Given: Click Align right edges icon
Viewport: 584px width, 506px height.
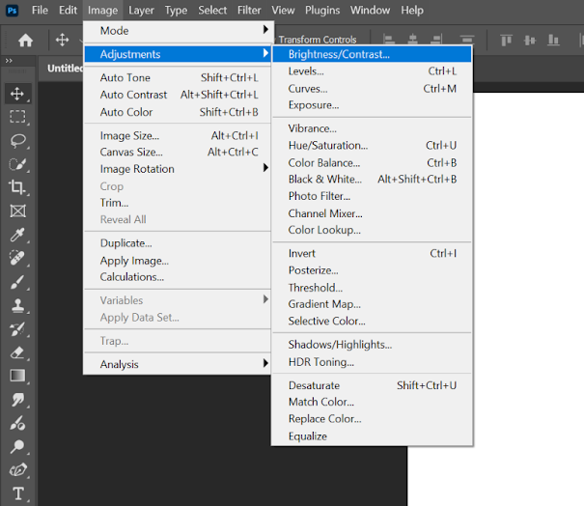Looking at the screenshot, I should [x=436, y=40].
